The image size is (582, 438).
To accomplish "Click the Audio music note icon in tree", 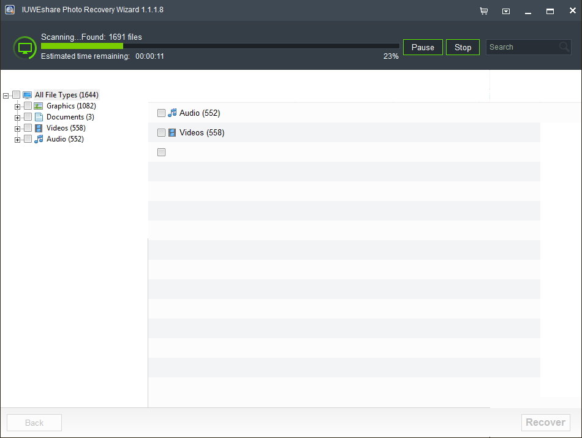I will [x=39, y=139].
